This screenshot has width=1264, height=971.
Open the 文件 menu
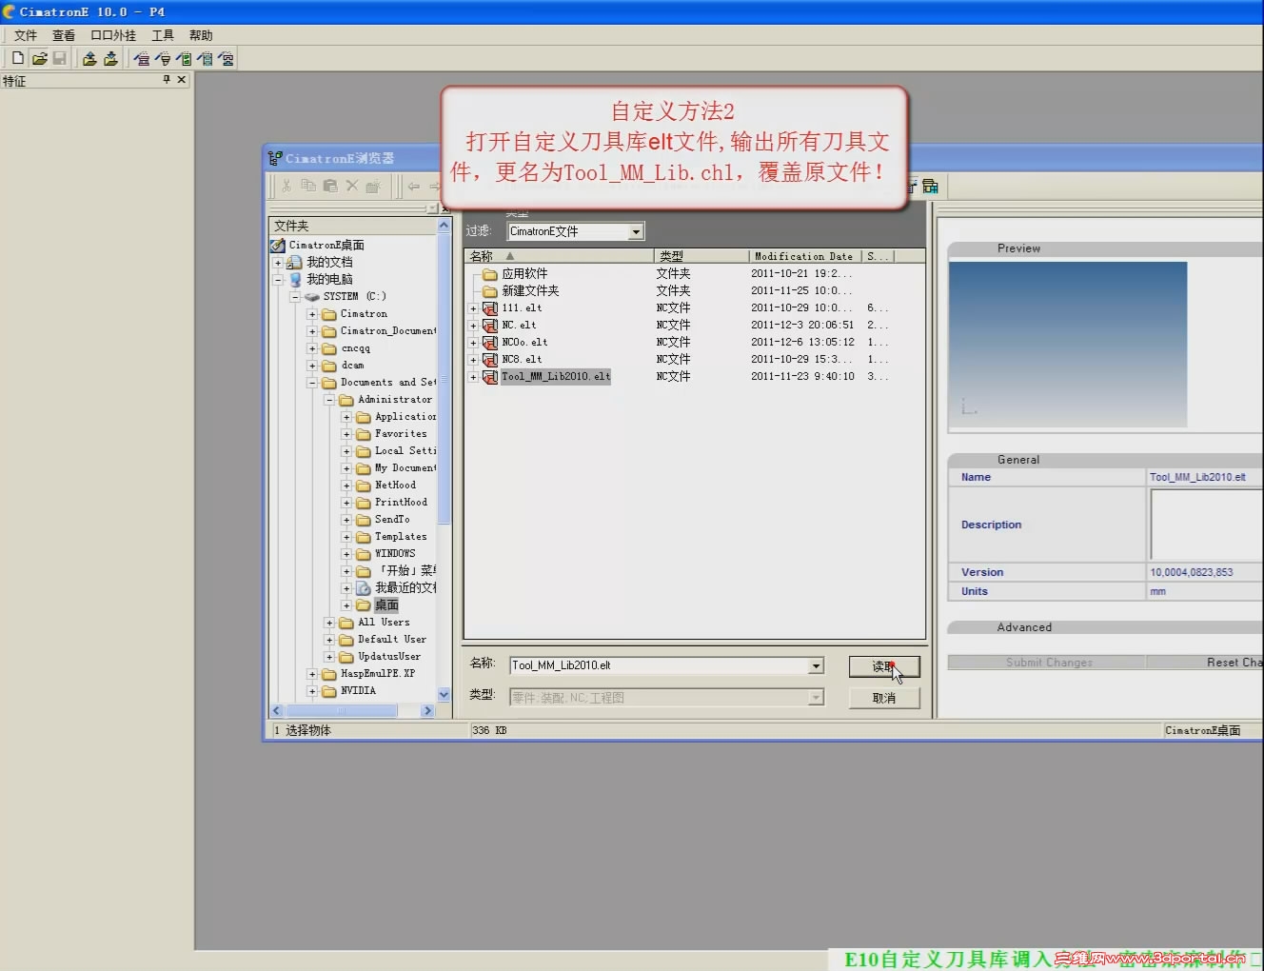(26, 35)
